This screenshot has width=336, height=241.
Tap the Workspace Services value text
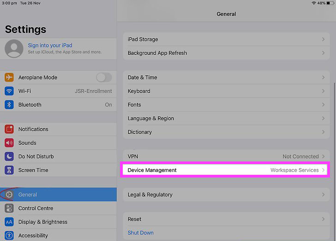tap(294, 170)
